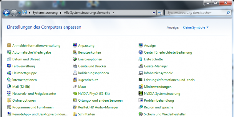Open the Mail (32-Bit) icon
The image size is (234, 117).
click(9, 87)
